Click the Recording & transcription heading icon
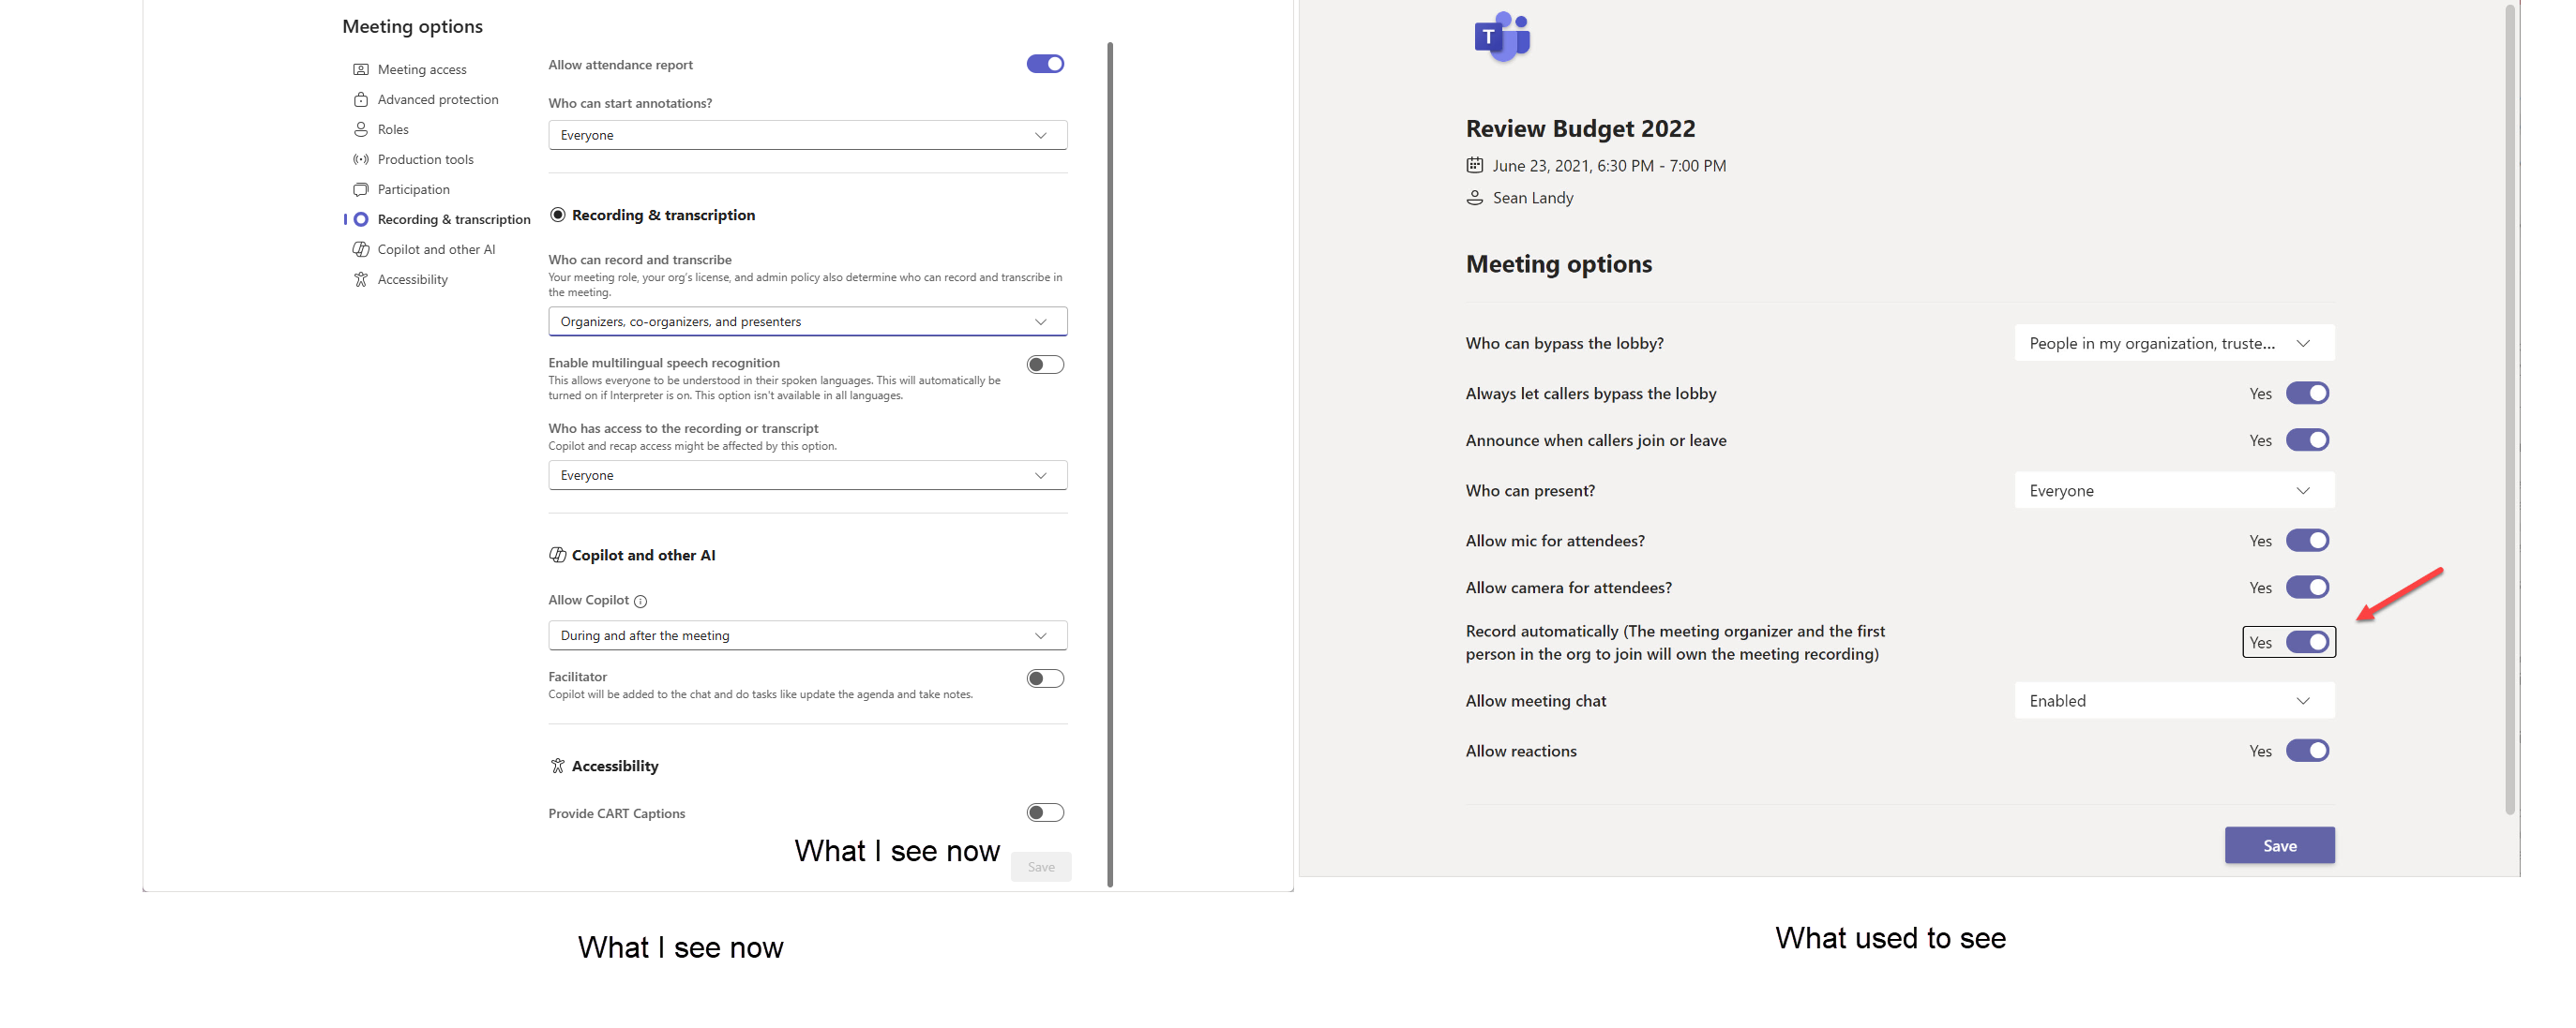2576x1028 pixels. [558, 215]
